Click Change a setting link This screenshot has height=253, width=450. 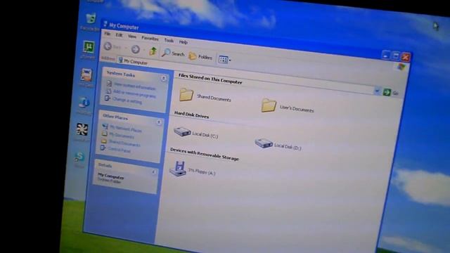pos(127,100)
